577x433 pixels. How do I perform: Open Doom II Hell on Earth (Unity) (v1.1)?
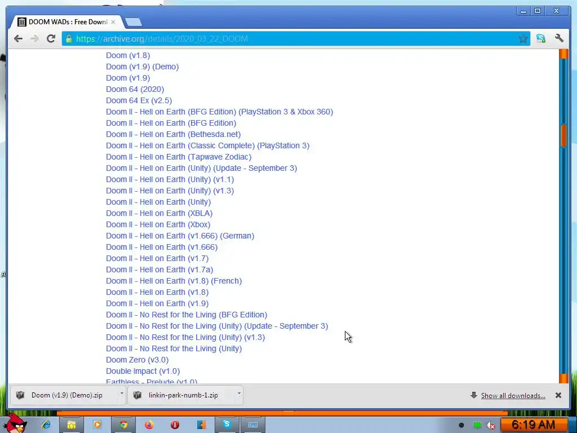(x=170, y=180)
